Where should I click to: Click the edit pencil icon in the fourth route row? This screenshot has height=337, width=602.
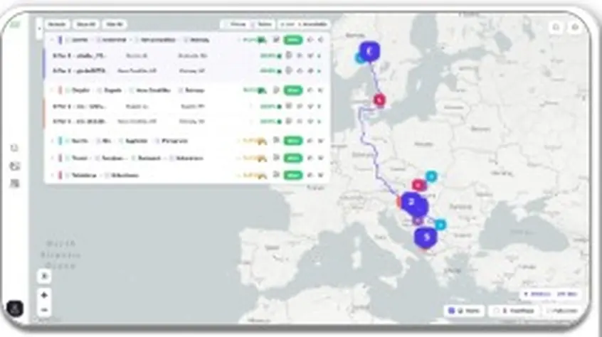pos(310,158)
